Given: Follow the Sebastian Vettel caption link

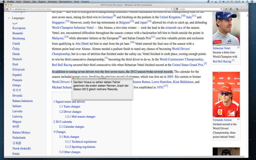Looking at the screenshot, I should [221, 48].
